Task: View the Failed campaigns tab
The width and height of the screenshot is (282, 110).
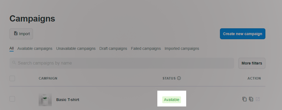Action: pos(146,49)
